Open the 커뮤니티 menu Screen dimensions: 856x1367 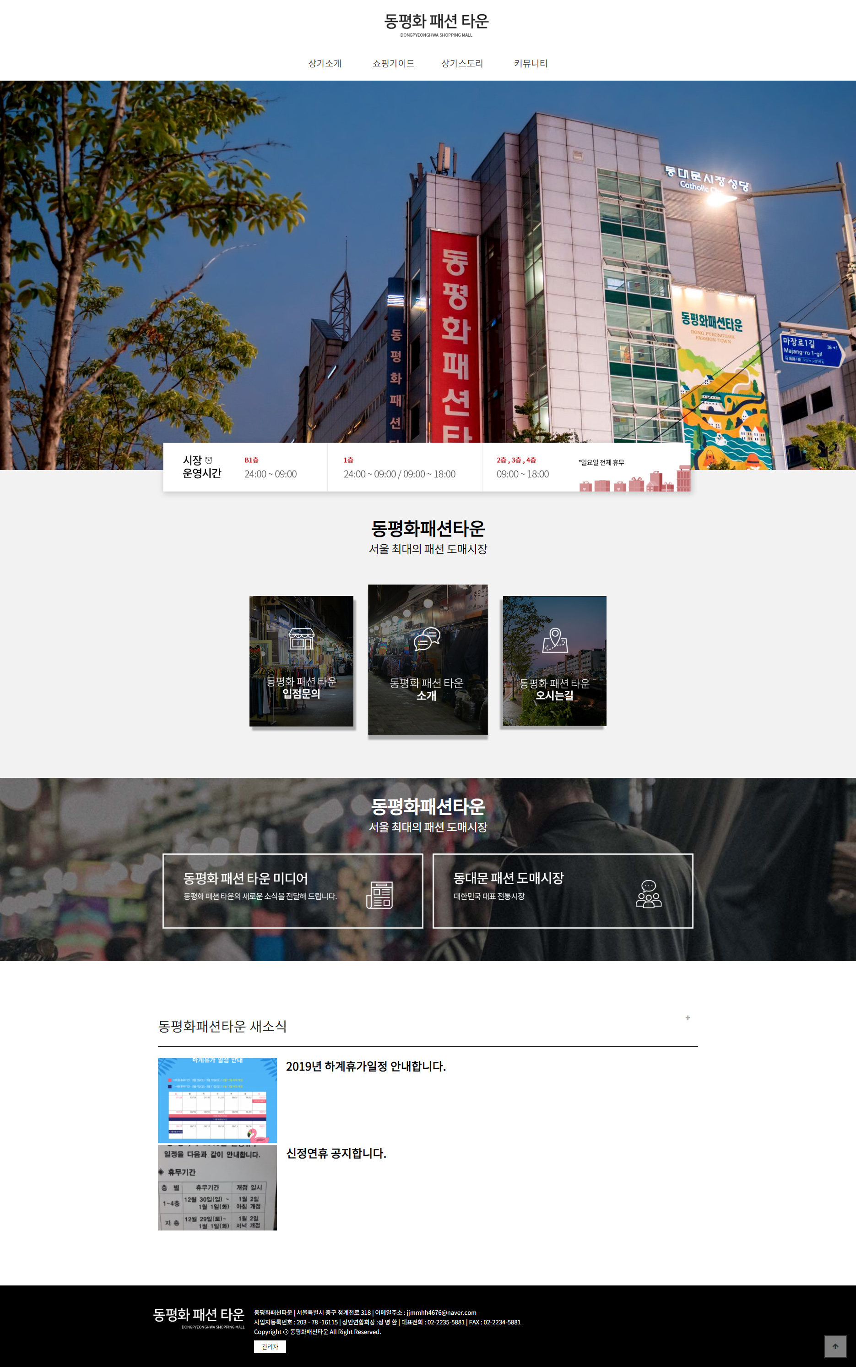point(531,64)
